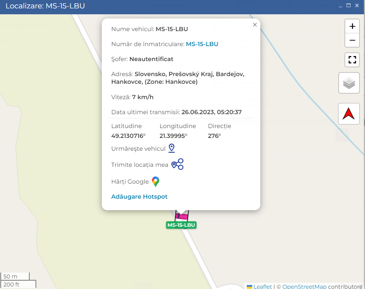This screenshot has width=365, height=289.
Task: Toggle fullscreen map view
Action: pos(352,60)
